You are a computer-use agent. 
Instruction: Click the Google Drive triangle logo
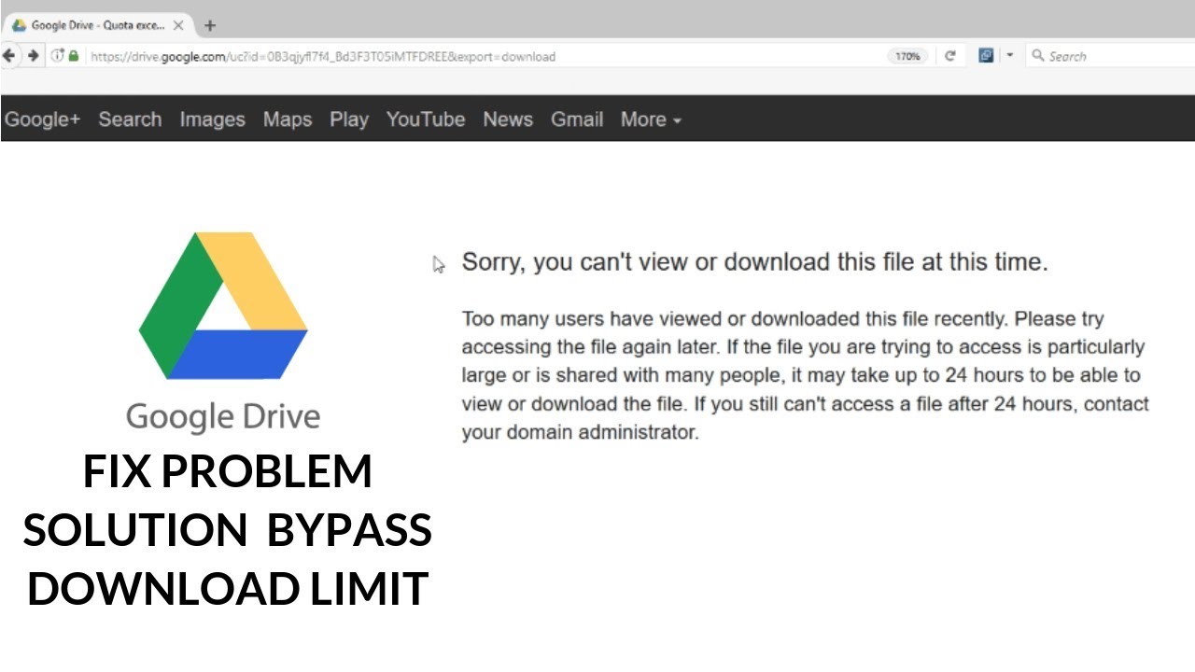(x=223, y=305)
